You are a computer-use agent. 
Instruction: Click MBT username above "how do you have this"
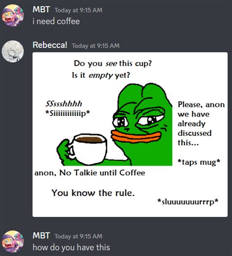pos(41,235)
